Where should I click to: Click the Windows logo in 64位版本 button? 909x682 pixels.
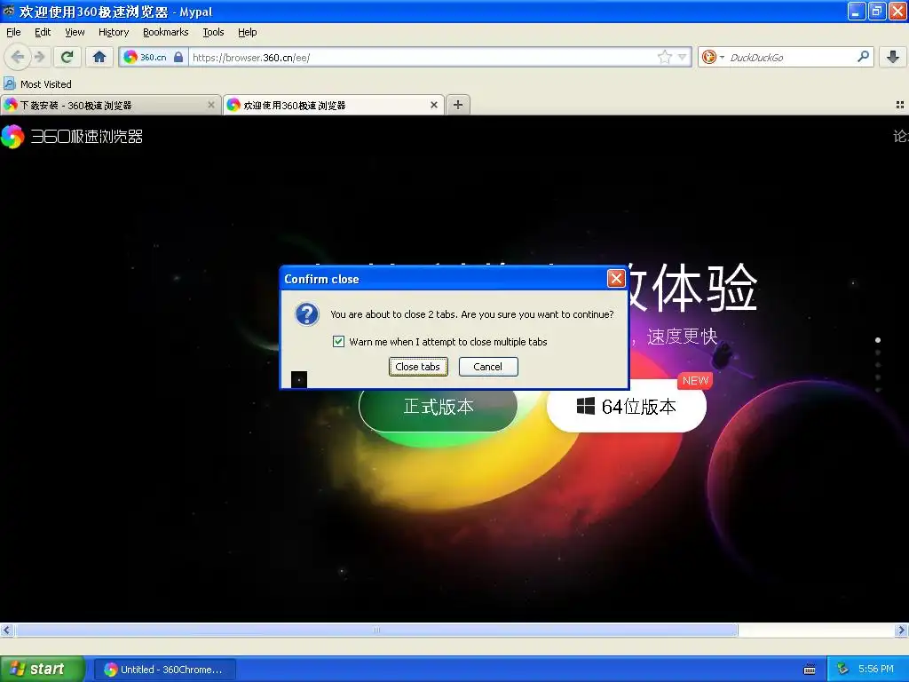(x=586, y=406)
